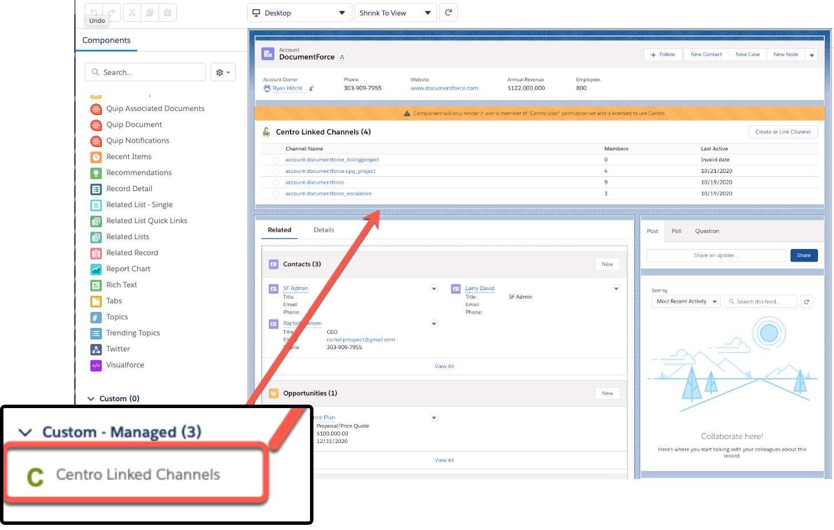
Task: Select the Record Detail component icon
Action: coord(96,189)
